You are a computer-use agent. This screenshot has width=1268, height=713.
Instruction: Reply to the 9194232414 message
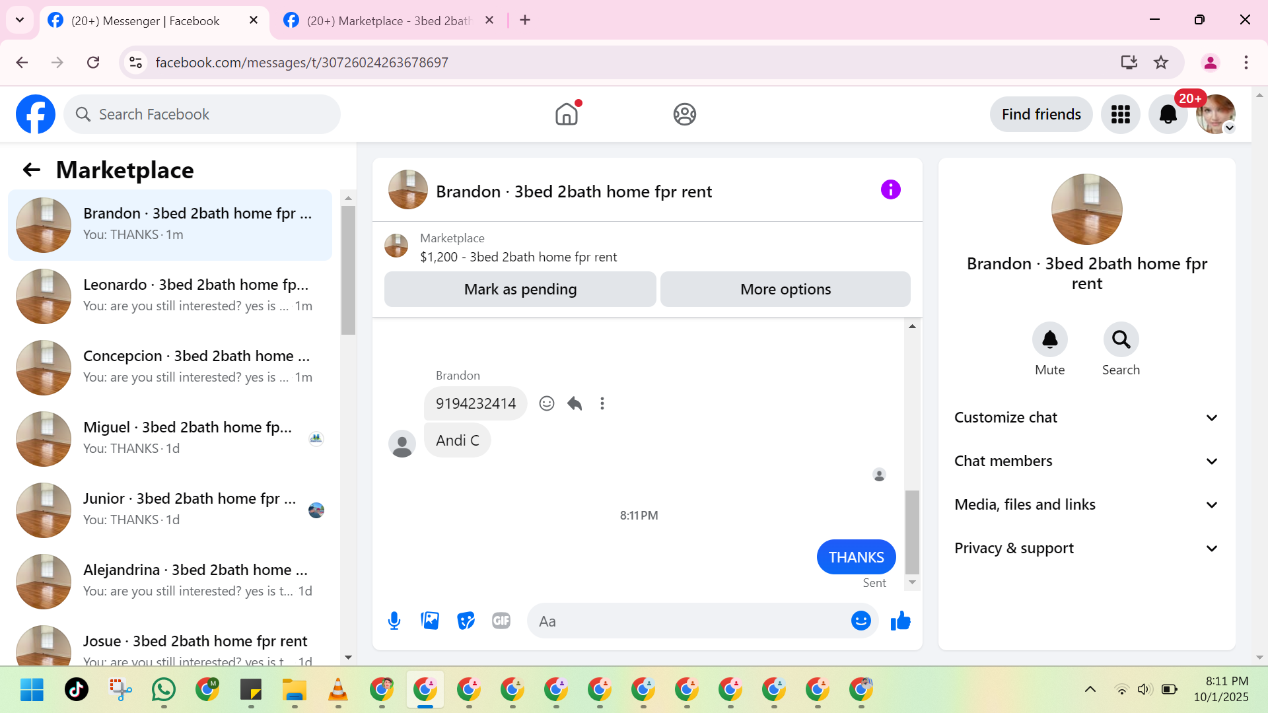(x=575, y=403)
